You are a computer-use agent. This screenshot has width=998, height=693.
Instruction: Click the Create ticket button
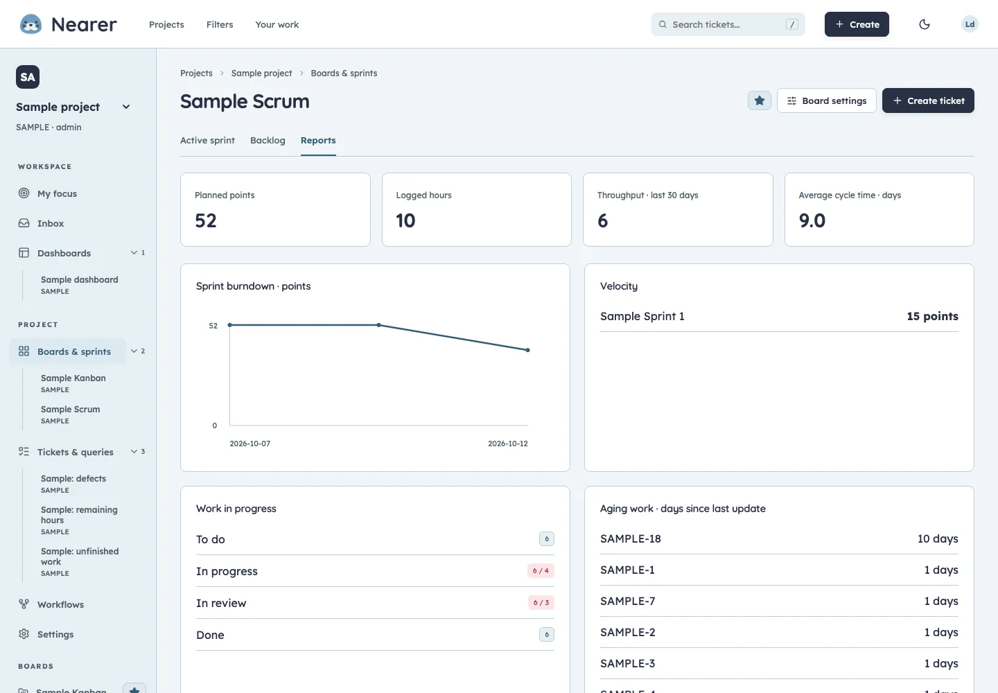(x=928, y=100)
